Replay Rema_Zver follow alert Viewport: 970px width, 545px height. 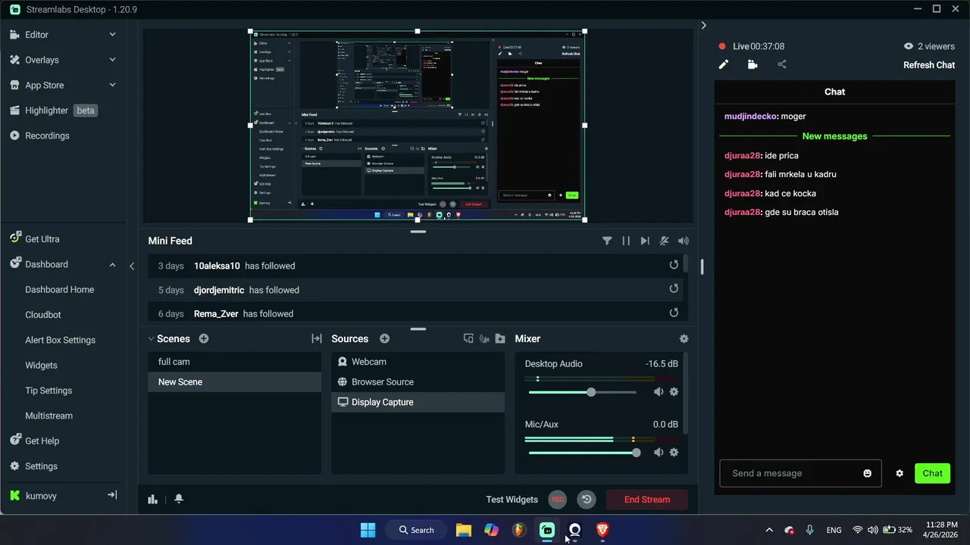pos(674,313)
